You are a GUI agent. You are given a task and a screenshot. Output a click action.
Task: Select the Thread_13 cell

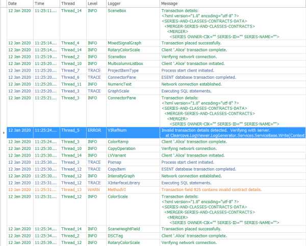73,190
